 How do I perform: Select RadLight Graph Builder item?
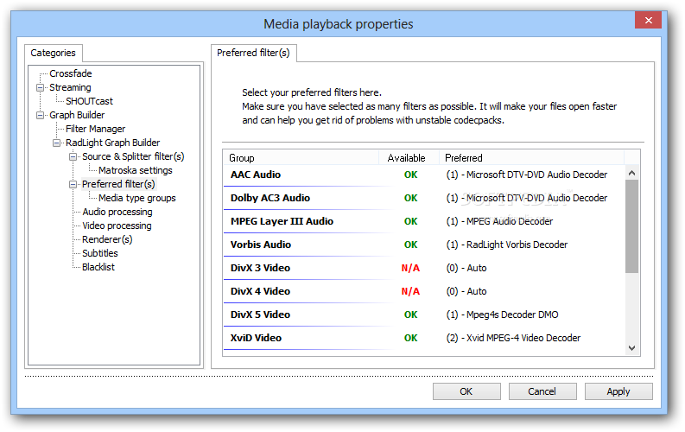(x=112, y=143)
